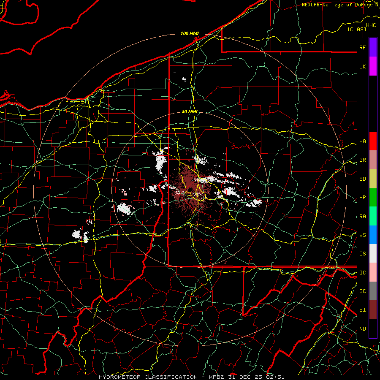Click the [CLAS] units label
Screen dimensions: 380x380
pos(357,29)
